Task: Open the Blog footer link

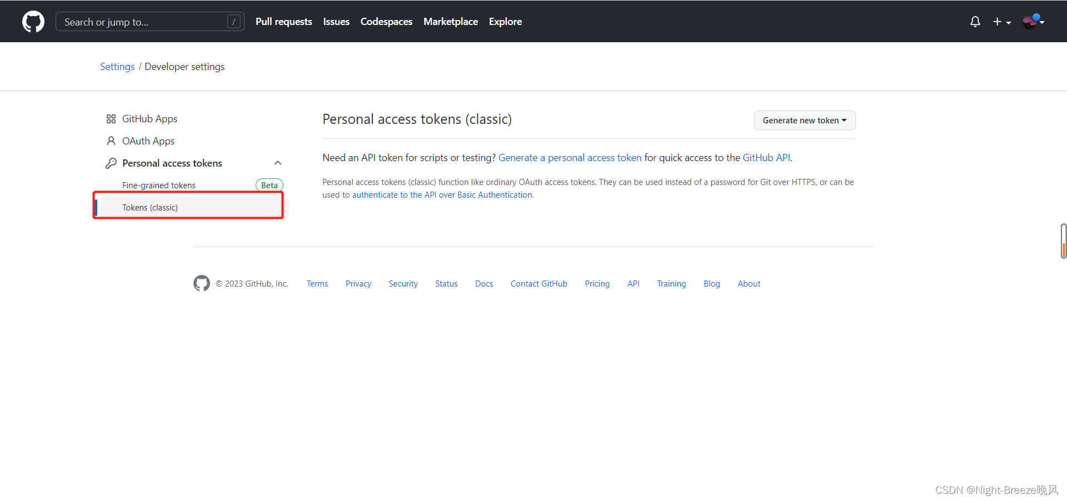Action: (712, 284)
